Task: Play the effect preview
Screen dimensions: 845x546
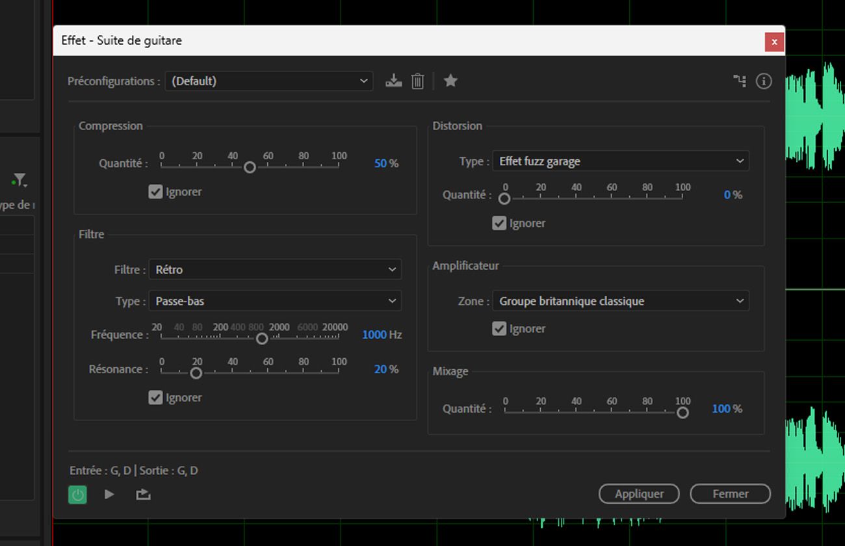Action: click(109, 495)
